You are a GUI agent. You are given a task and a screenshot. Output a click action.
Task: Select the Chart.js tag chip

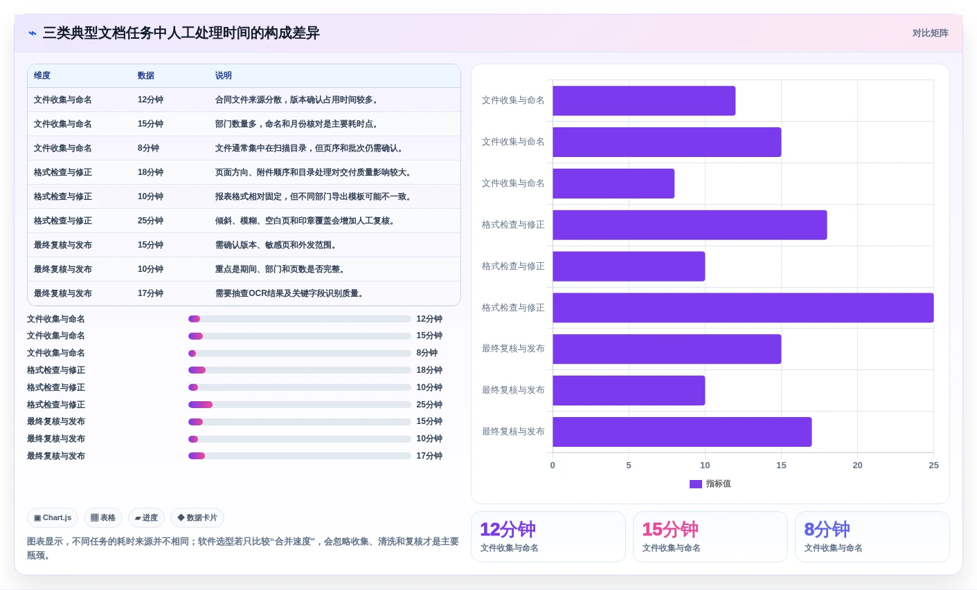[x=53, y=518]
